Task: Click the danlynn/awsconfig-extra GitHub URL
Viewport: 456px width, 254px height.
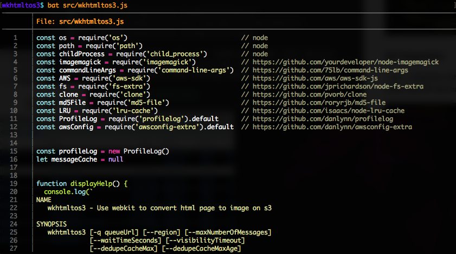Action: 332,127
